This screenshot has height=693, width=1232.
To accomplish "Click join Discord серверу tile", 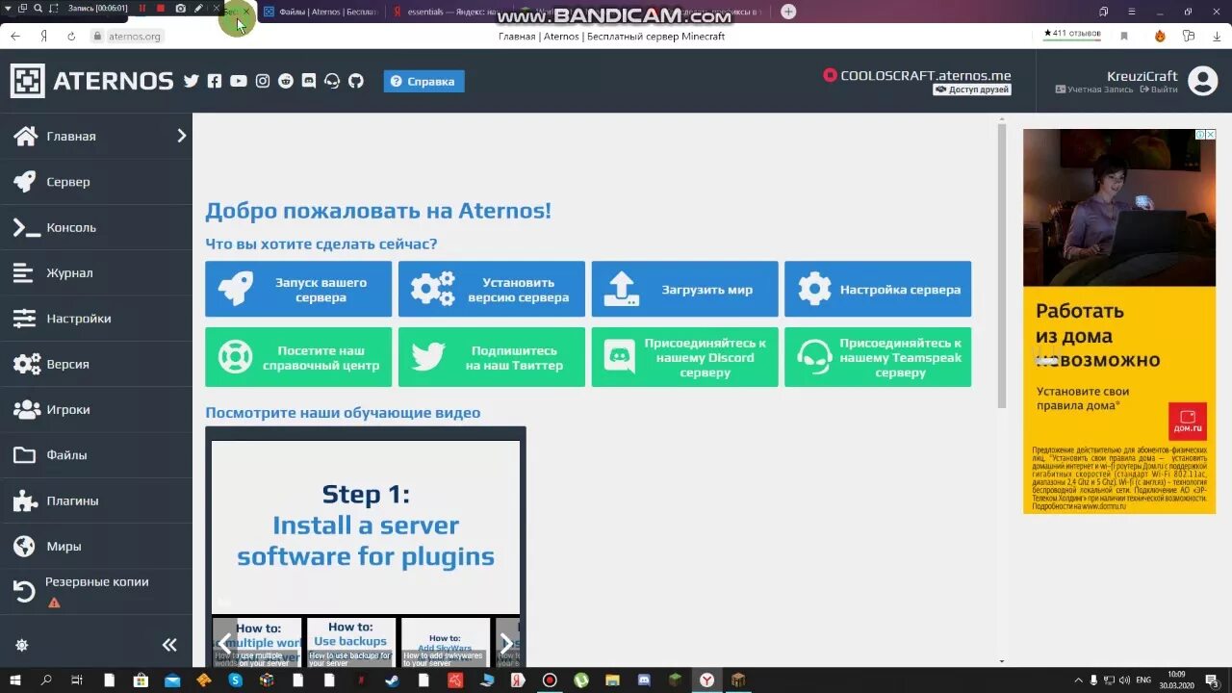I will coord(685,357).
